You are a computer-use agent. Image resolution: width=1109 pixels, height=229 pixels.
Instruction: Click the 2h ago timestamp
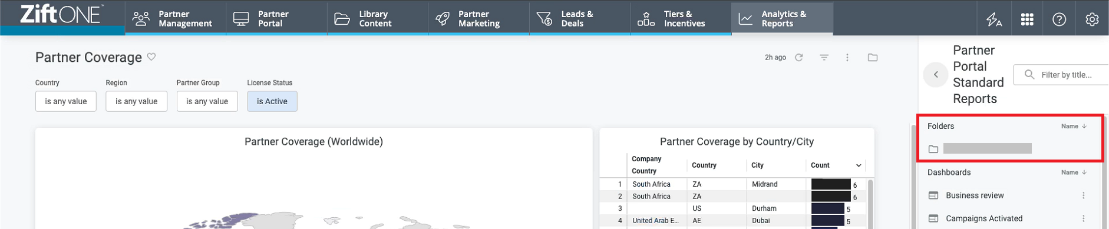click(775, 58)
